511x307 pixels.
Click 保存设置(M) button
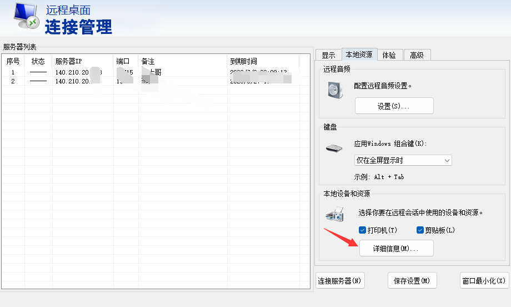point(412,280)
